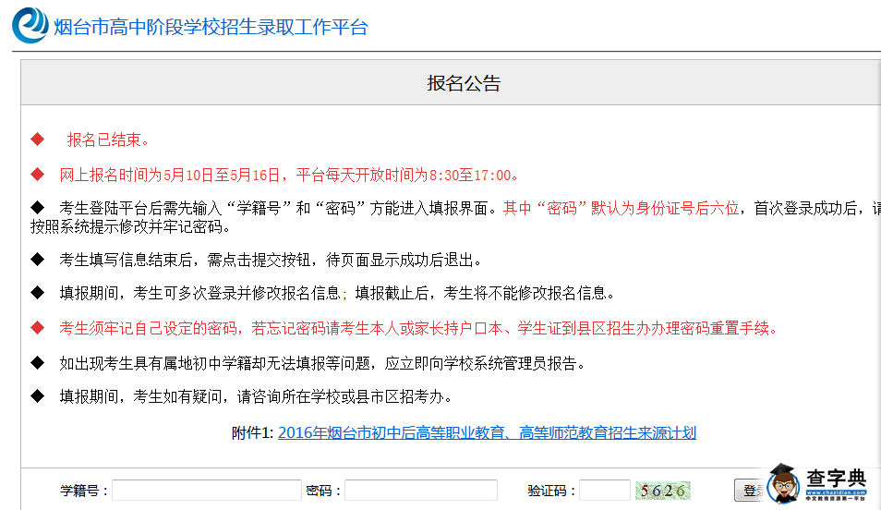881x510 pixels.
Task: Click the 验证码 field label
Action: pos(551,491)
